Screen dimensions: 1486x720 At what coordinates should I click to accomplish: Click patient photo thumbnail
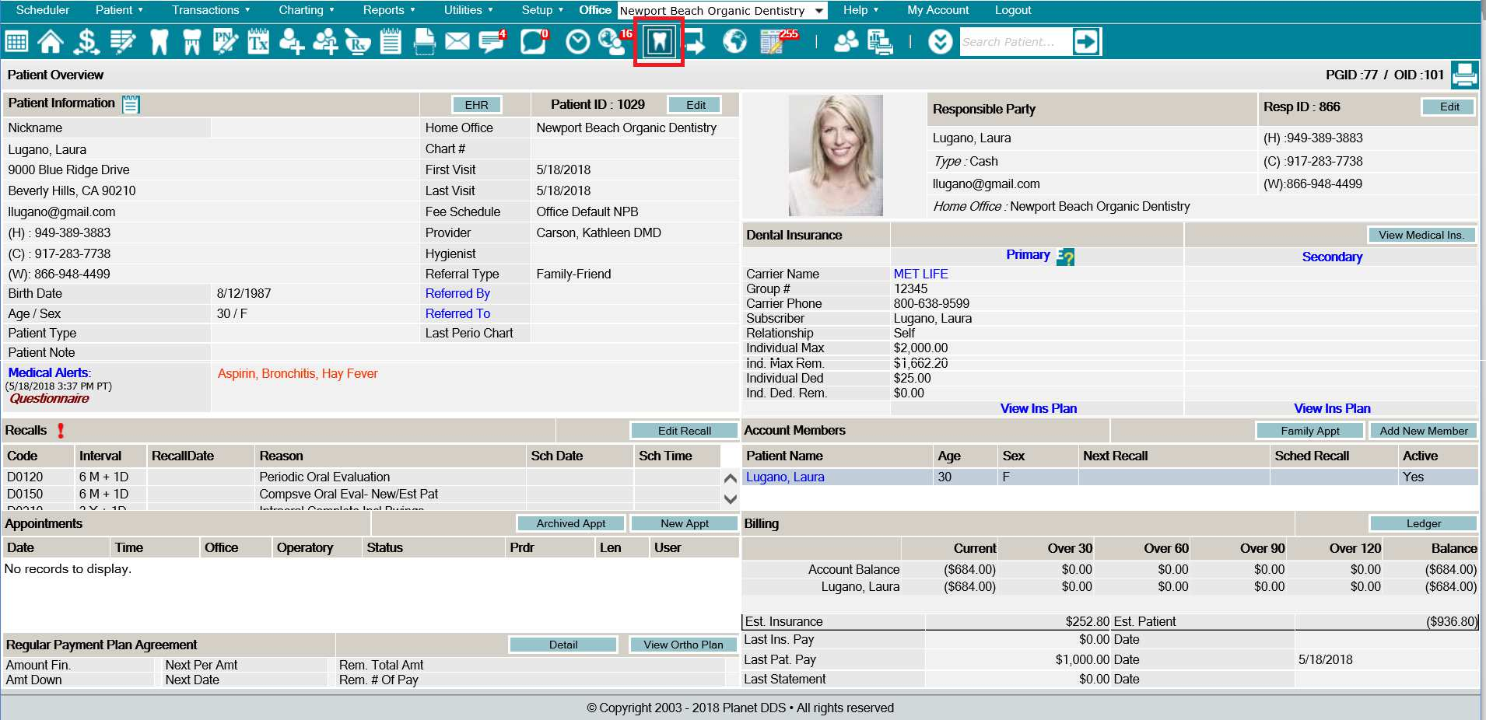tap(835, 156)
